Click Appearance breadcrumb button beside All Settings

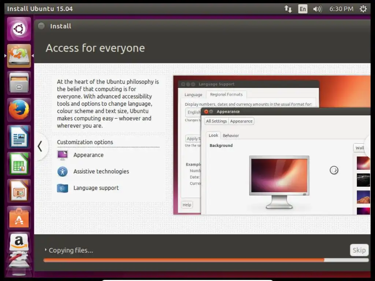[x=241, y=121]
